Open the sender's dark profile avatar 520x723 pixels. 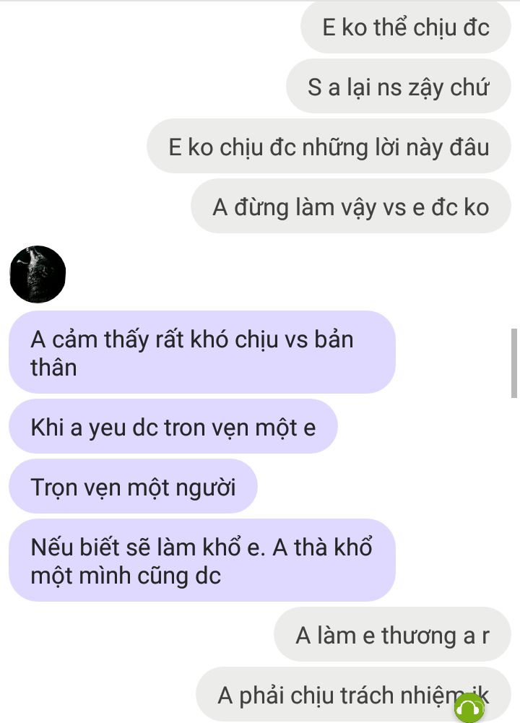point(38,274)
